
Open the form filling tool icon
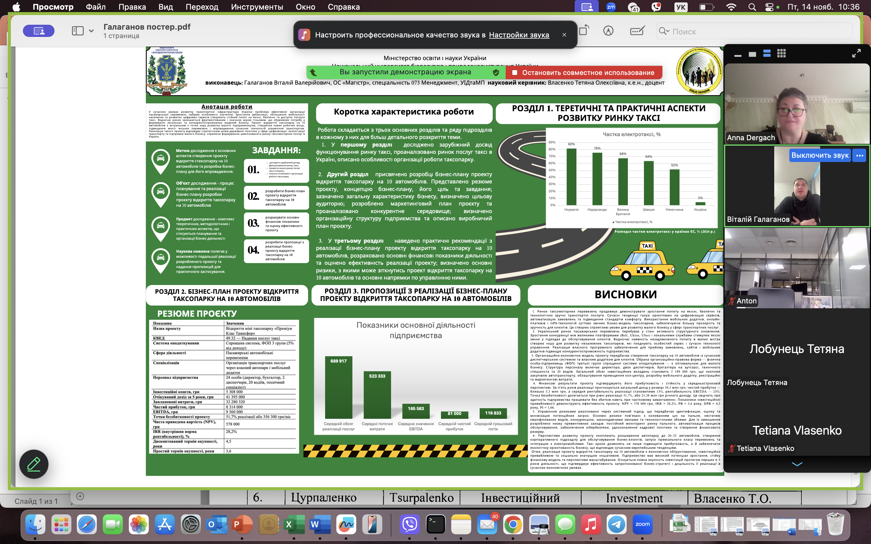(x=637, y=31)
